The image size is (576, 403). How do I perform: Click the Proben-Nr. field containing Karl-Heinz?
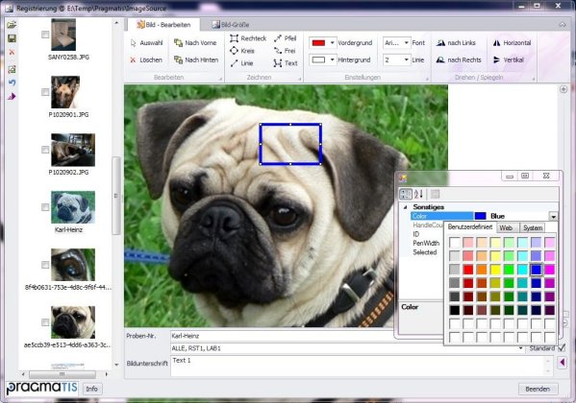[282, 336]
